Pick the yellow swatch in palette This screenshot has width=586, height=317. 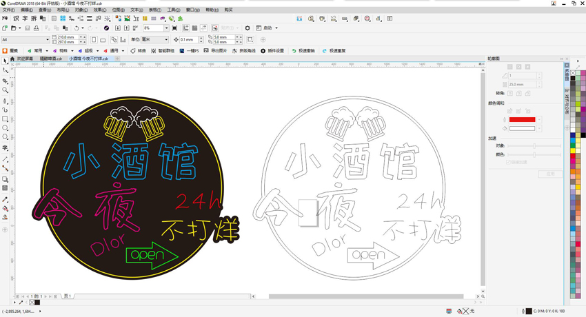(x=572, y=150)
